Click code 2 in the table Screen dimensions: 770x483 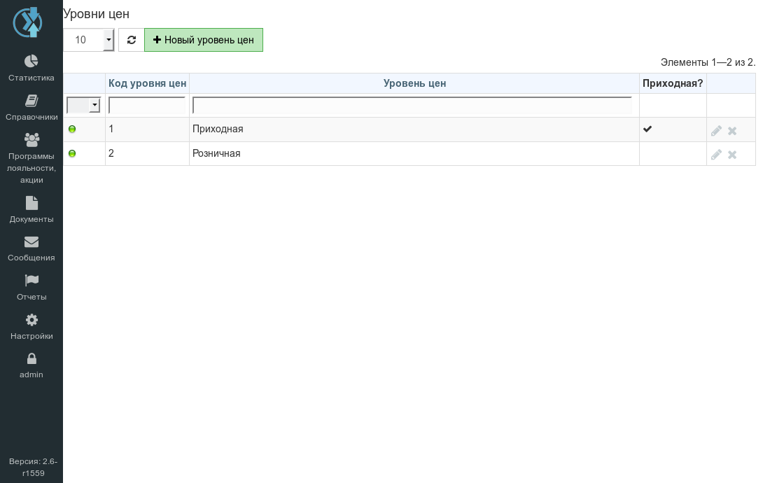point(111,153)
